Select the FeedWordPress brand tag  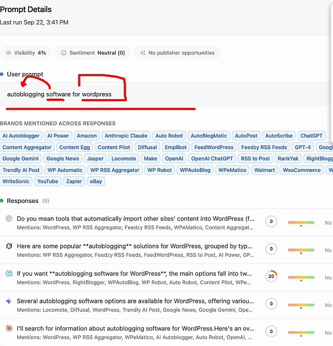(x=214, y=147)
